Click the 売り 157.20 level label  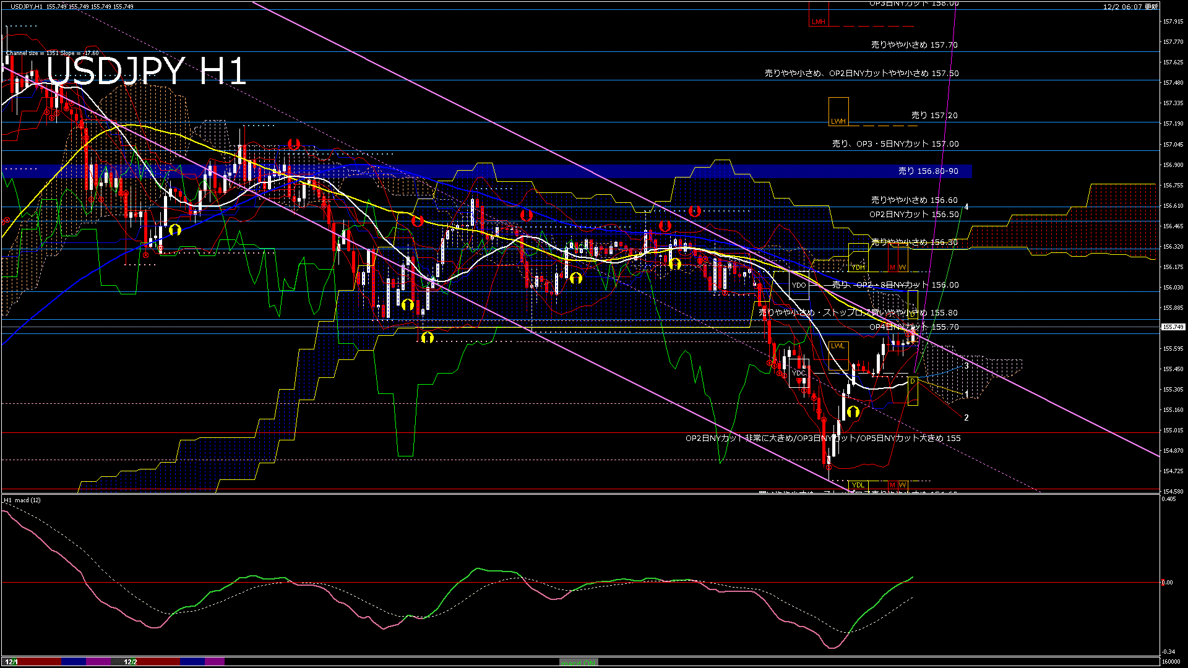coord(934,115)
